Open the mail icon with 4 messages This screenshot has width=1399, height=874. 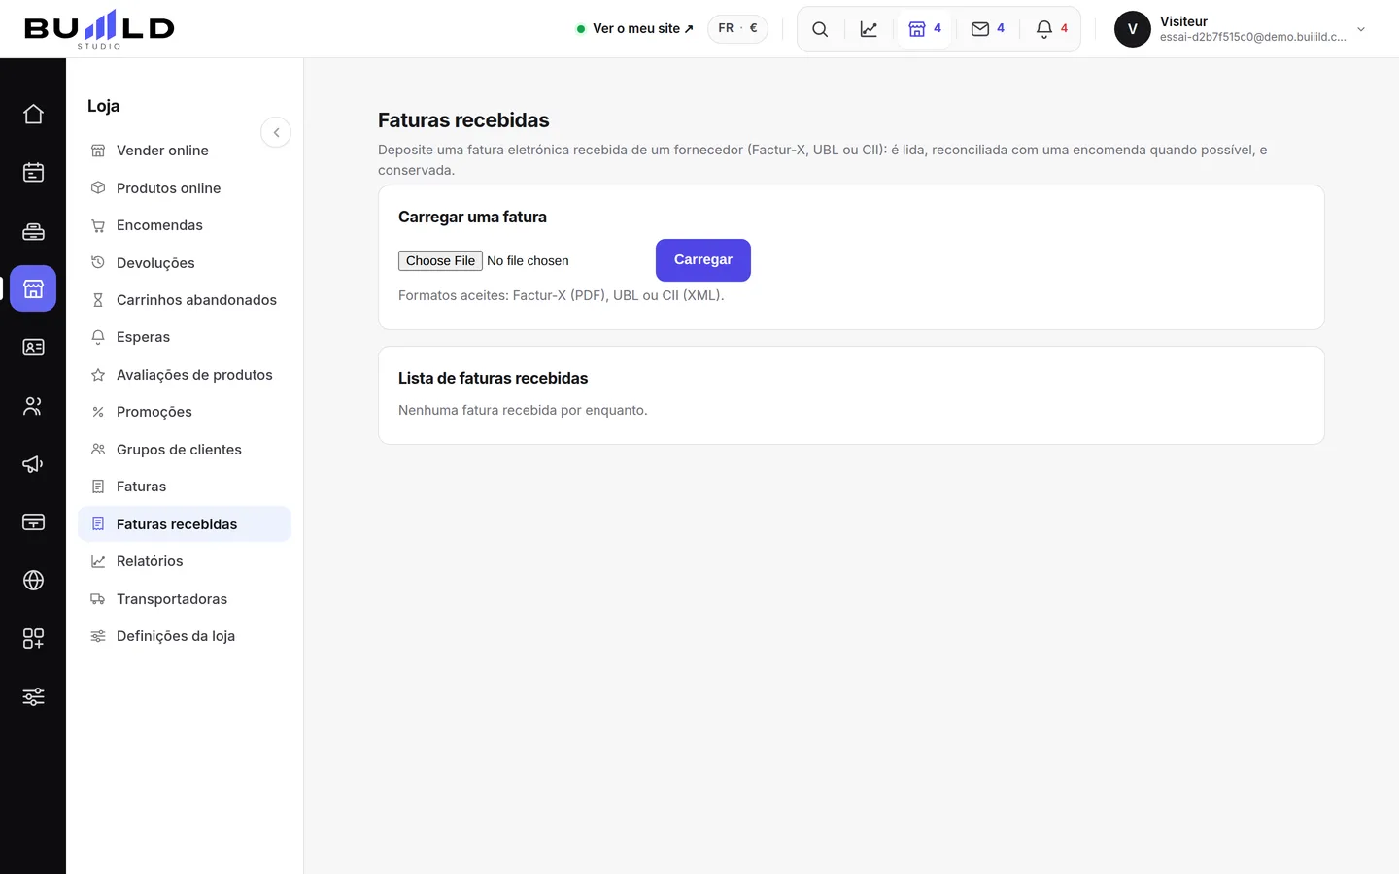(988, 29)
